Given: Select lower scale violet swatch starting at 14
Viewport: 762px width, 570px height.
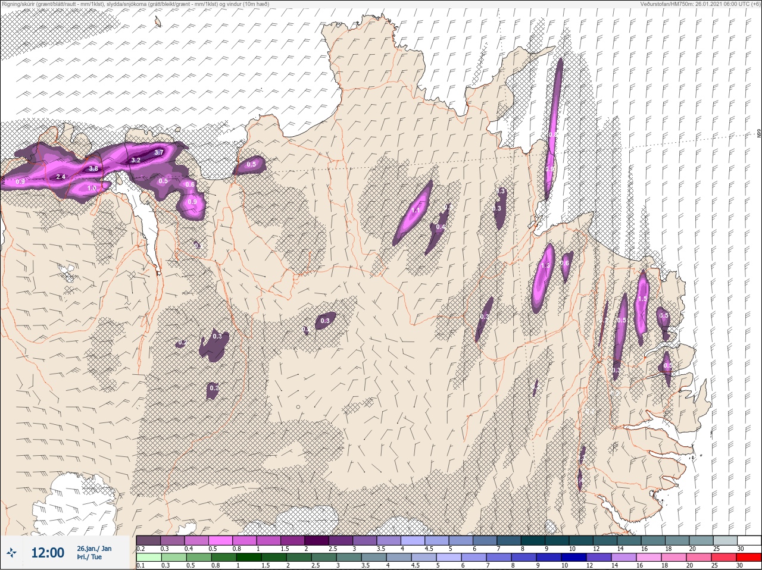Looking at the screenshot, I should [x=624, y=558].
